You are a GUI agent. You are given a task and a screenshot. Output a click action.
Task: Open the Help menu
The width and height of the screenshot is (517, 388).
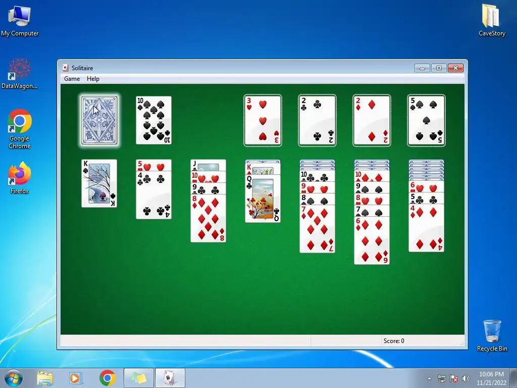click(x=93, y=78)
